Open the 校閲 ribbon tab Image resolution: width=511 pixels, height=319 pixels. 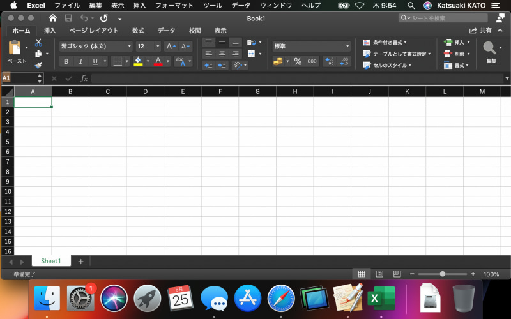pyautogui.click(x=195, y=31)
